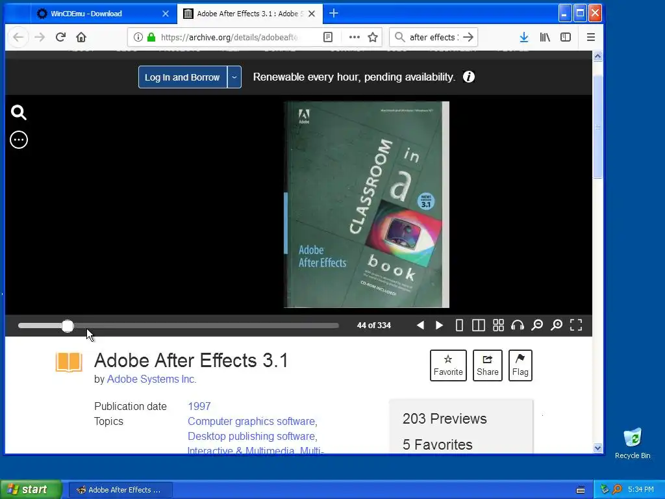Click the 203 Previews stat text
The width and height of the screenshot is (665, 499).
(x=444, y=419)
